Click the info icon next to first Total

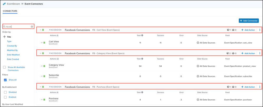point(142,35)
